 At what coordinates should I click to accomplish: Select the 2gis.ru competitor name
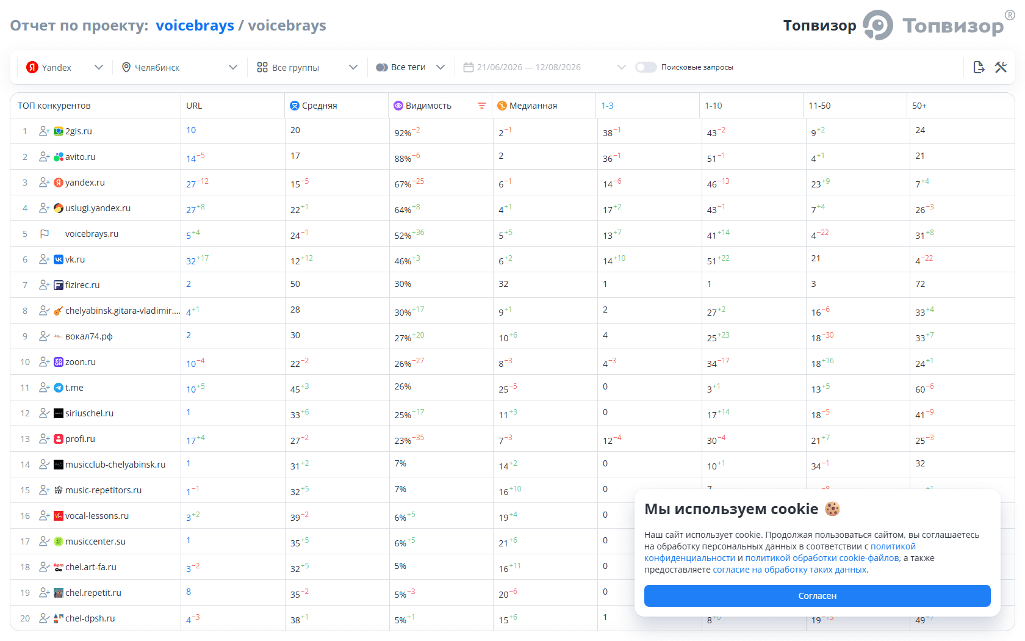(x=79, y=131)
